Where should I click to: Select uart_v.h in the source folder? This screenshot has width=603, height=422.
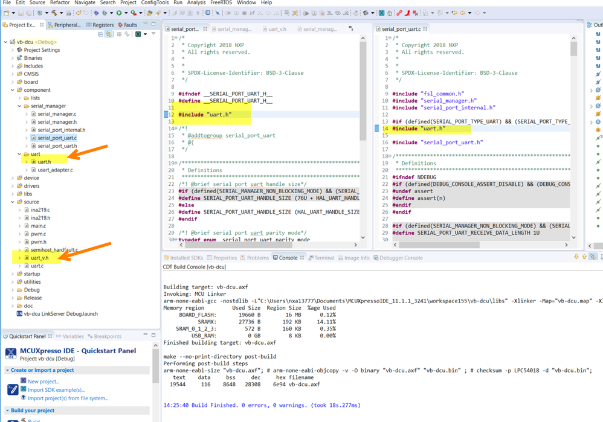coord(39,258)
